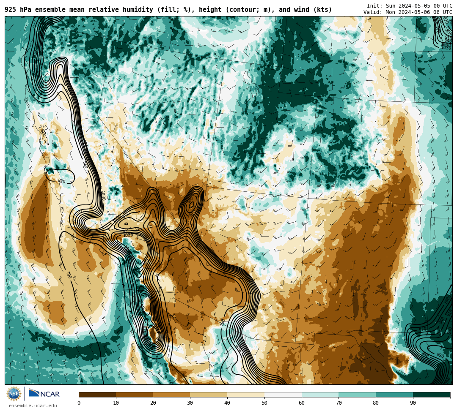Click the 90-100% dark green colorbar segment
Screen dimensions: 457x411
tap(432, 395)
